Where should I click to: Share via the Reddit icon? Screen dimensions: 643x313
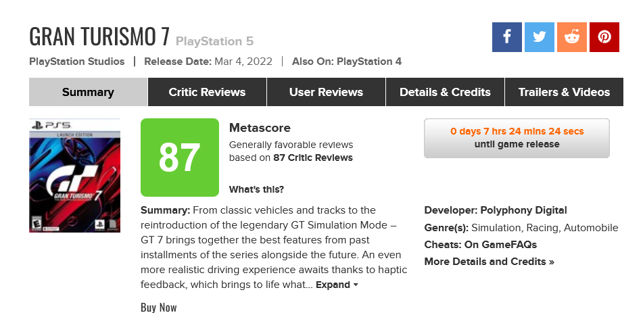coord(571,37)
